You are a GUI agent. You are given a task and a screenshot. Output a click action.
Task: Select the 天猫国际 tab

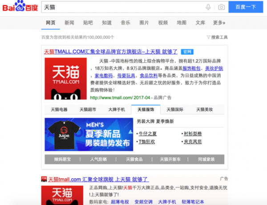pos(175,109)
